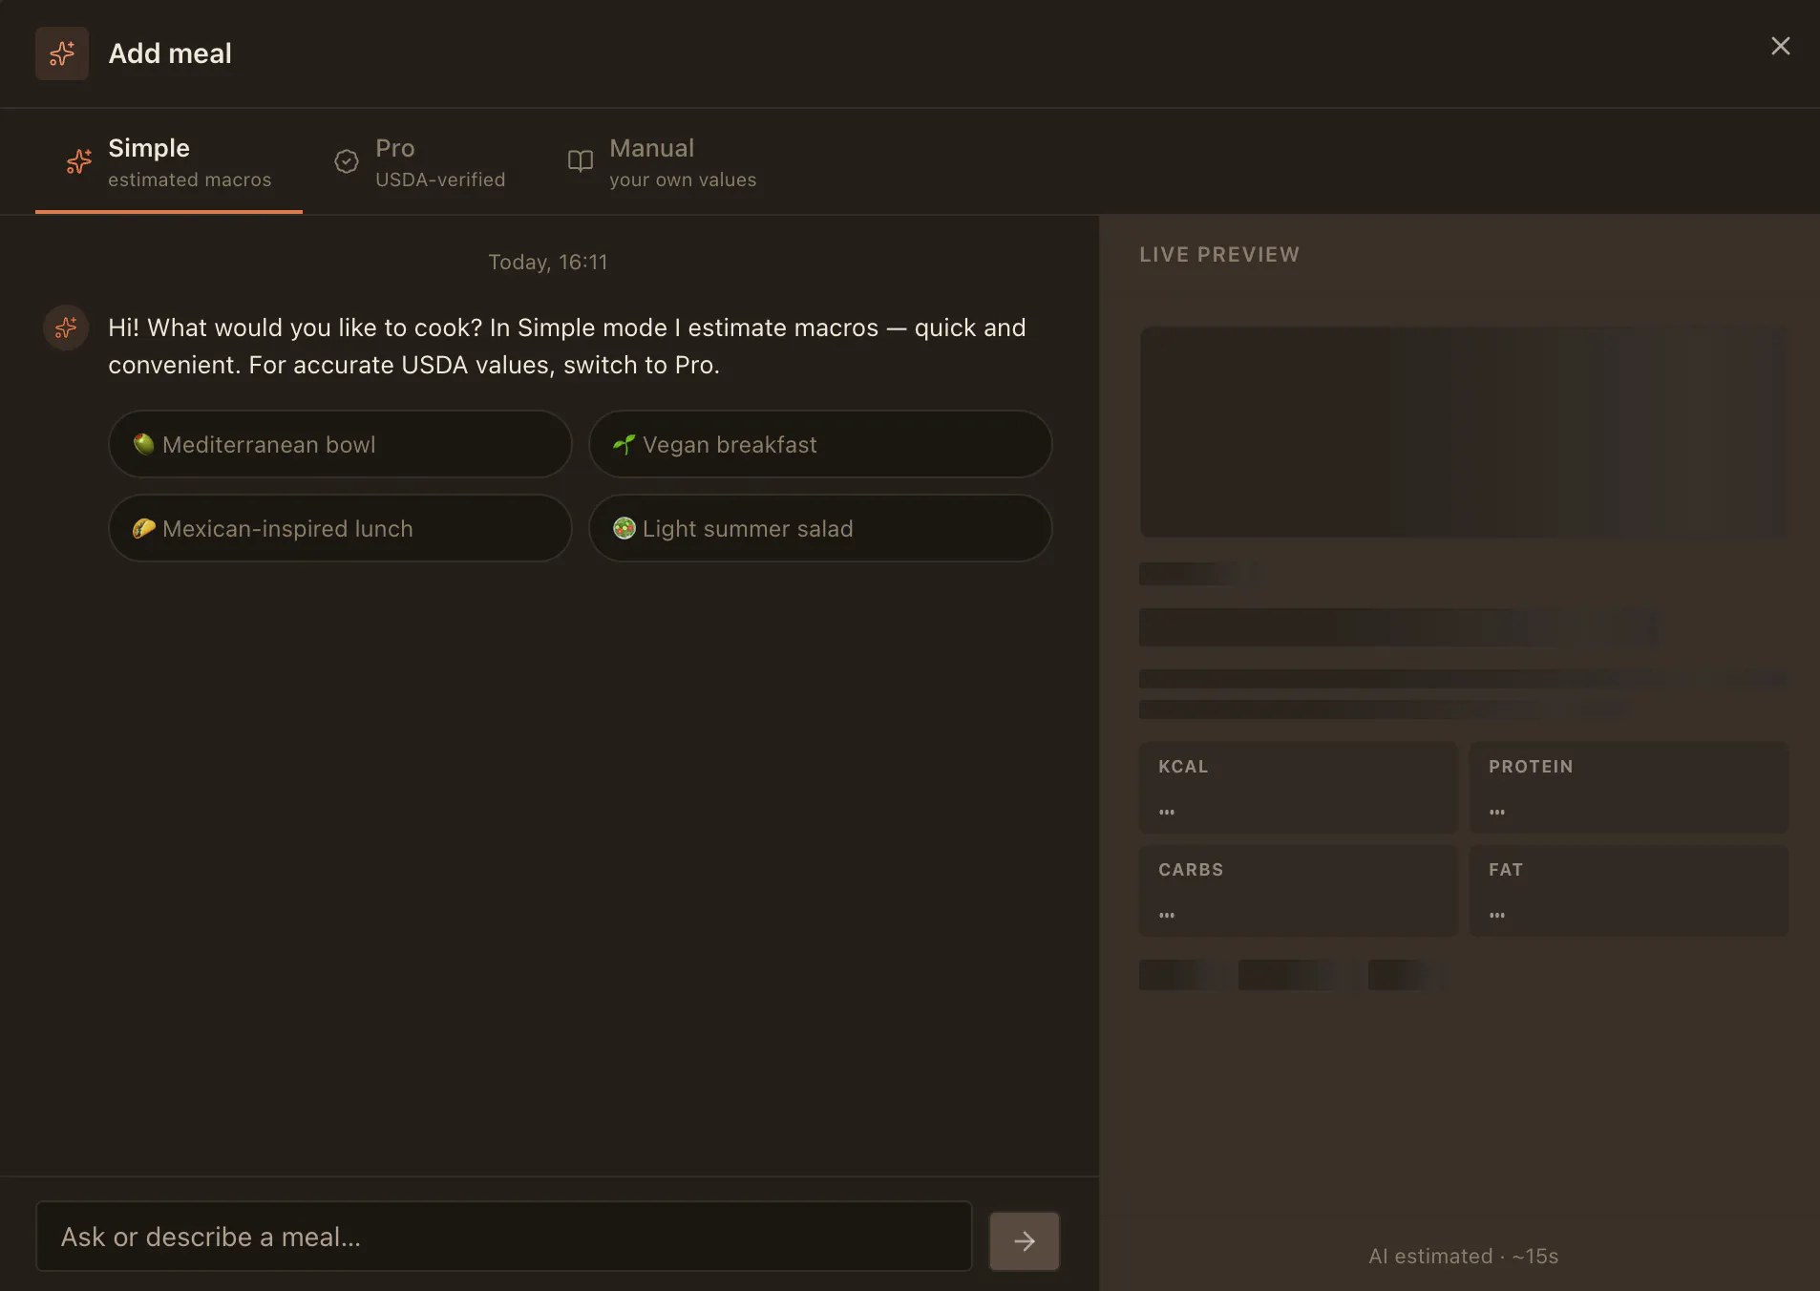Click the KCAL value card
Viewport: 1820px width, 1291px height.
[1299, 788]
